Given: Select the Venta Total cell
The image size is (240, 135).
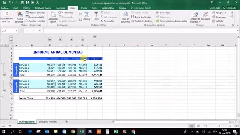Looking at the screenshot, I should click(31, 98).
